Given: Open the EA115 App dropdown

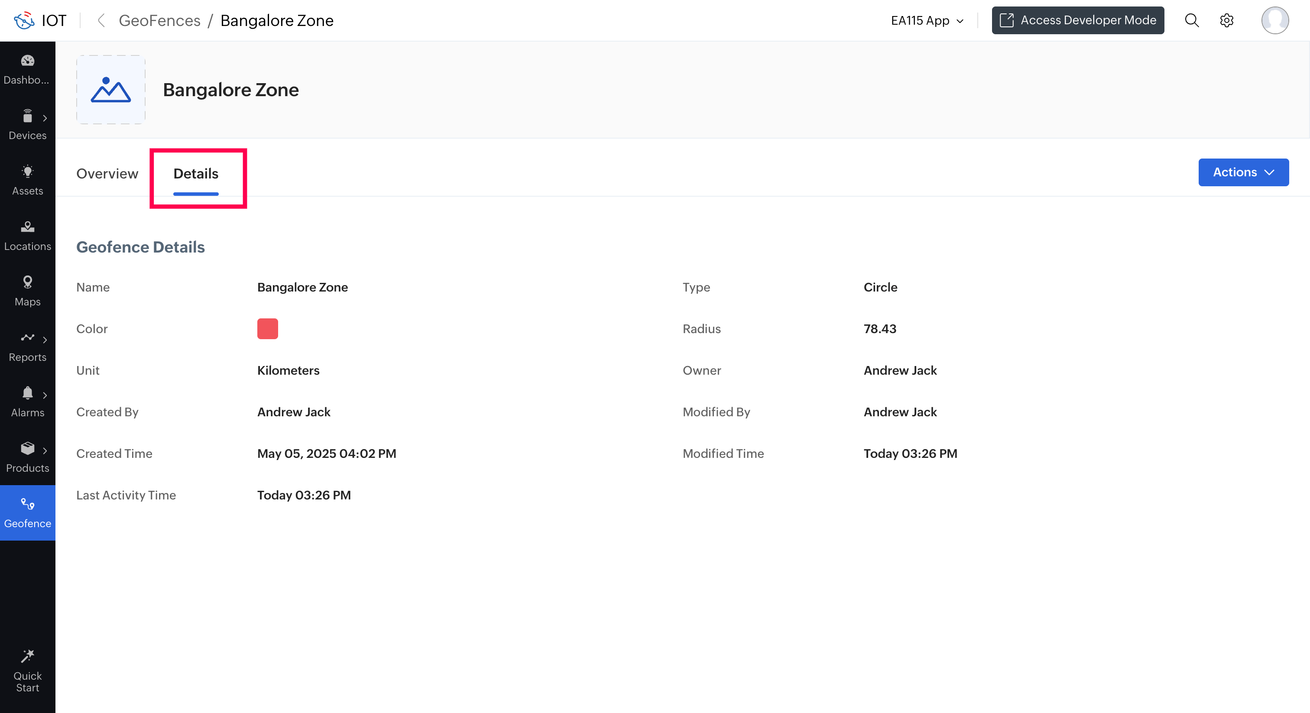Looking at the screenshot, I should [927, 20].
